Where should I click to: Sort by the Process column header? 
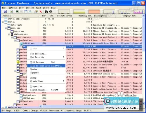pyautogui.click(x=20, y=16)
